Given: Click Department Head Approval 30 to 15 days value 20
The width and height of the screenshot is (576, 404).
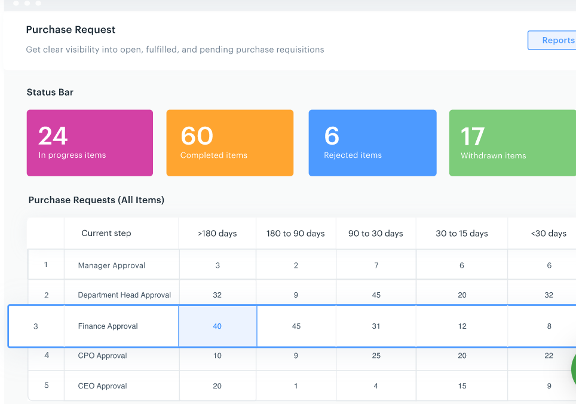Looking at the screenshot, I should pos(462,295).
